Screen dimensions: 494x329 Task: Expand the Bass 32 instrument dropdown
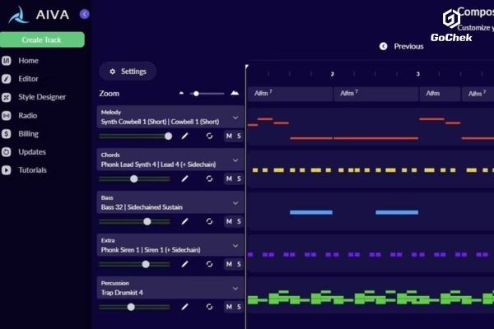pyautogui.click(x=235, y=203)
